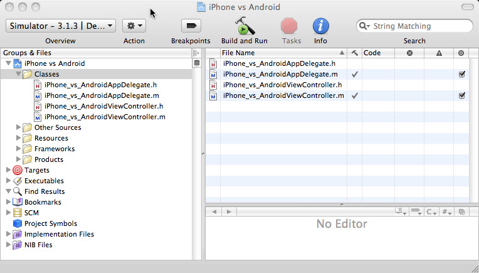Select ViewController.m row in detail file list
The width and height of the screenshot is (479, 273).
[337, 95]
